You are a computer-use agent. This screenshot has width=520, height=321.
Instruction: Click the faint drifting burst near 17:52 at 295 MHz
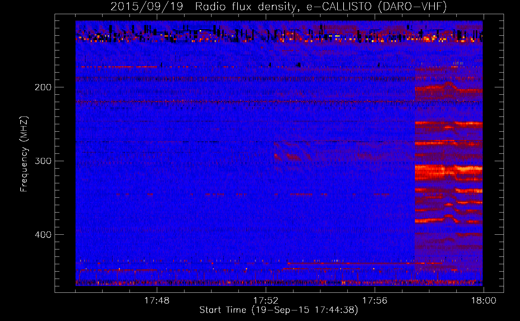(288, 157)
